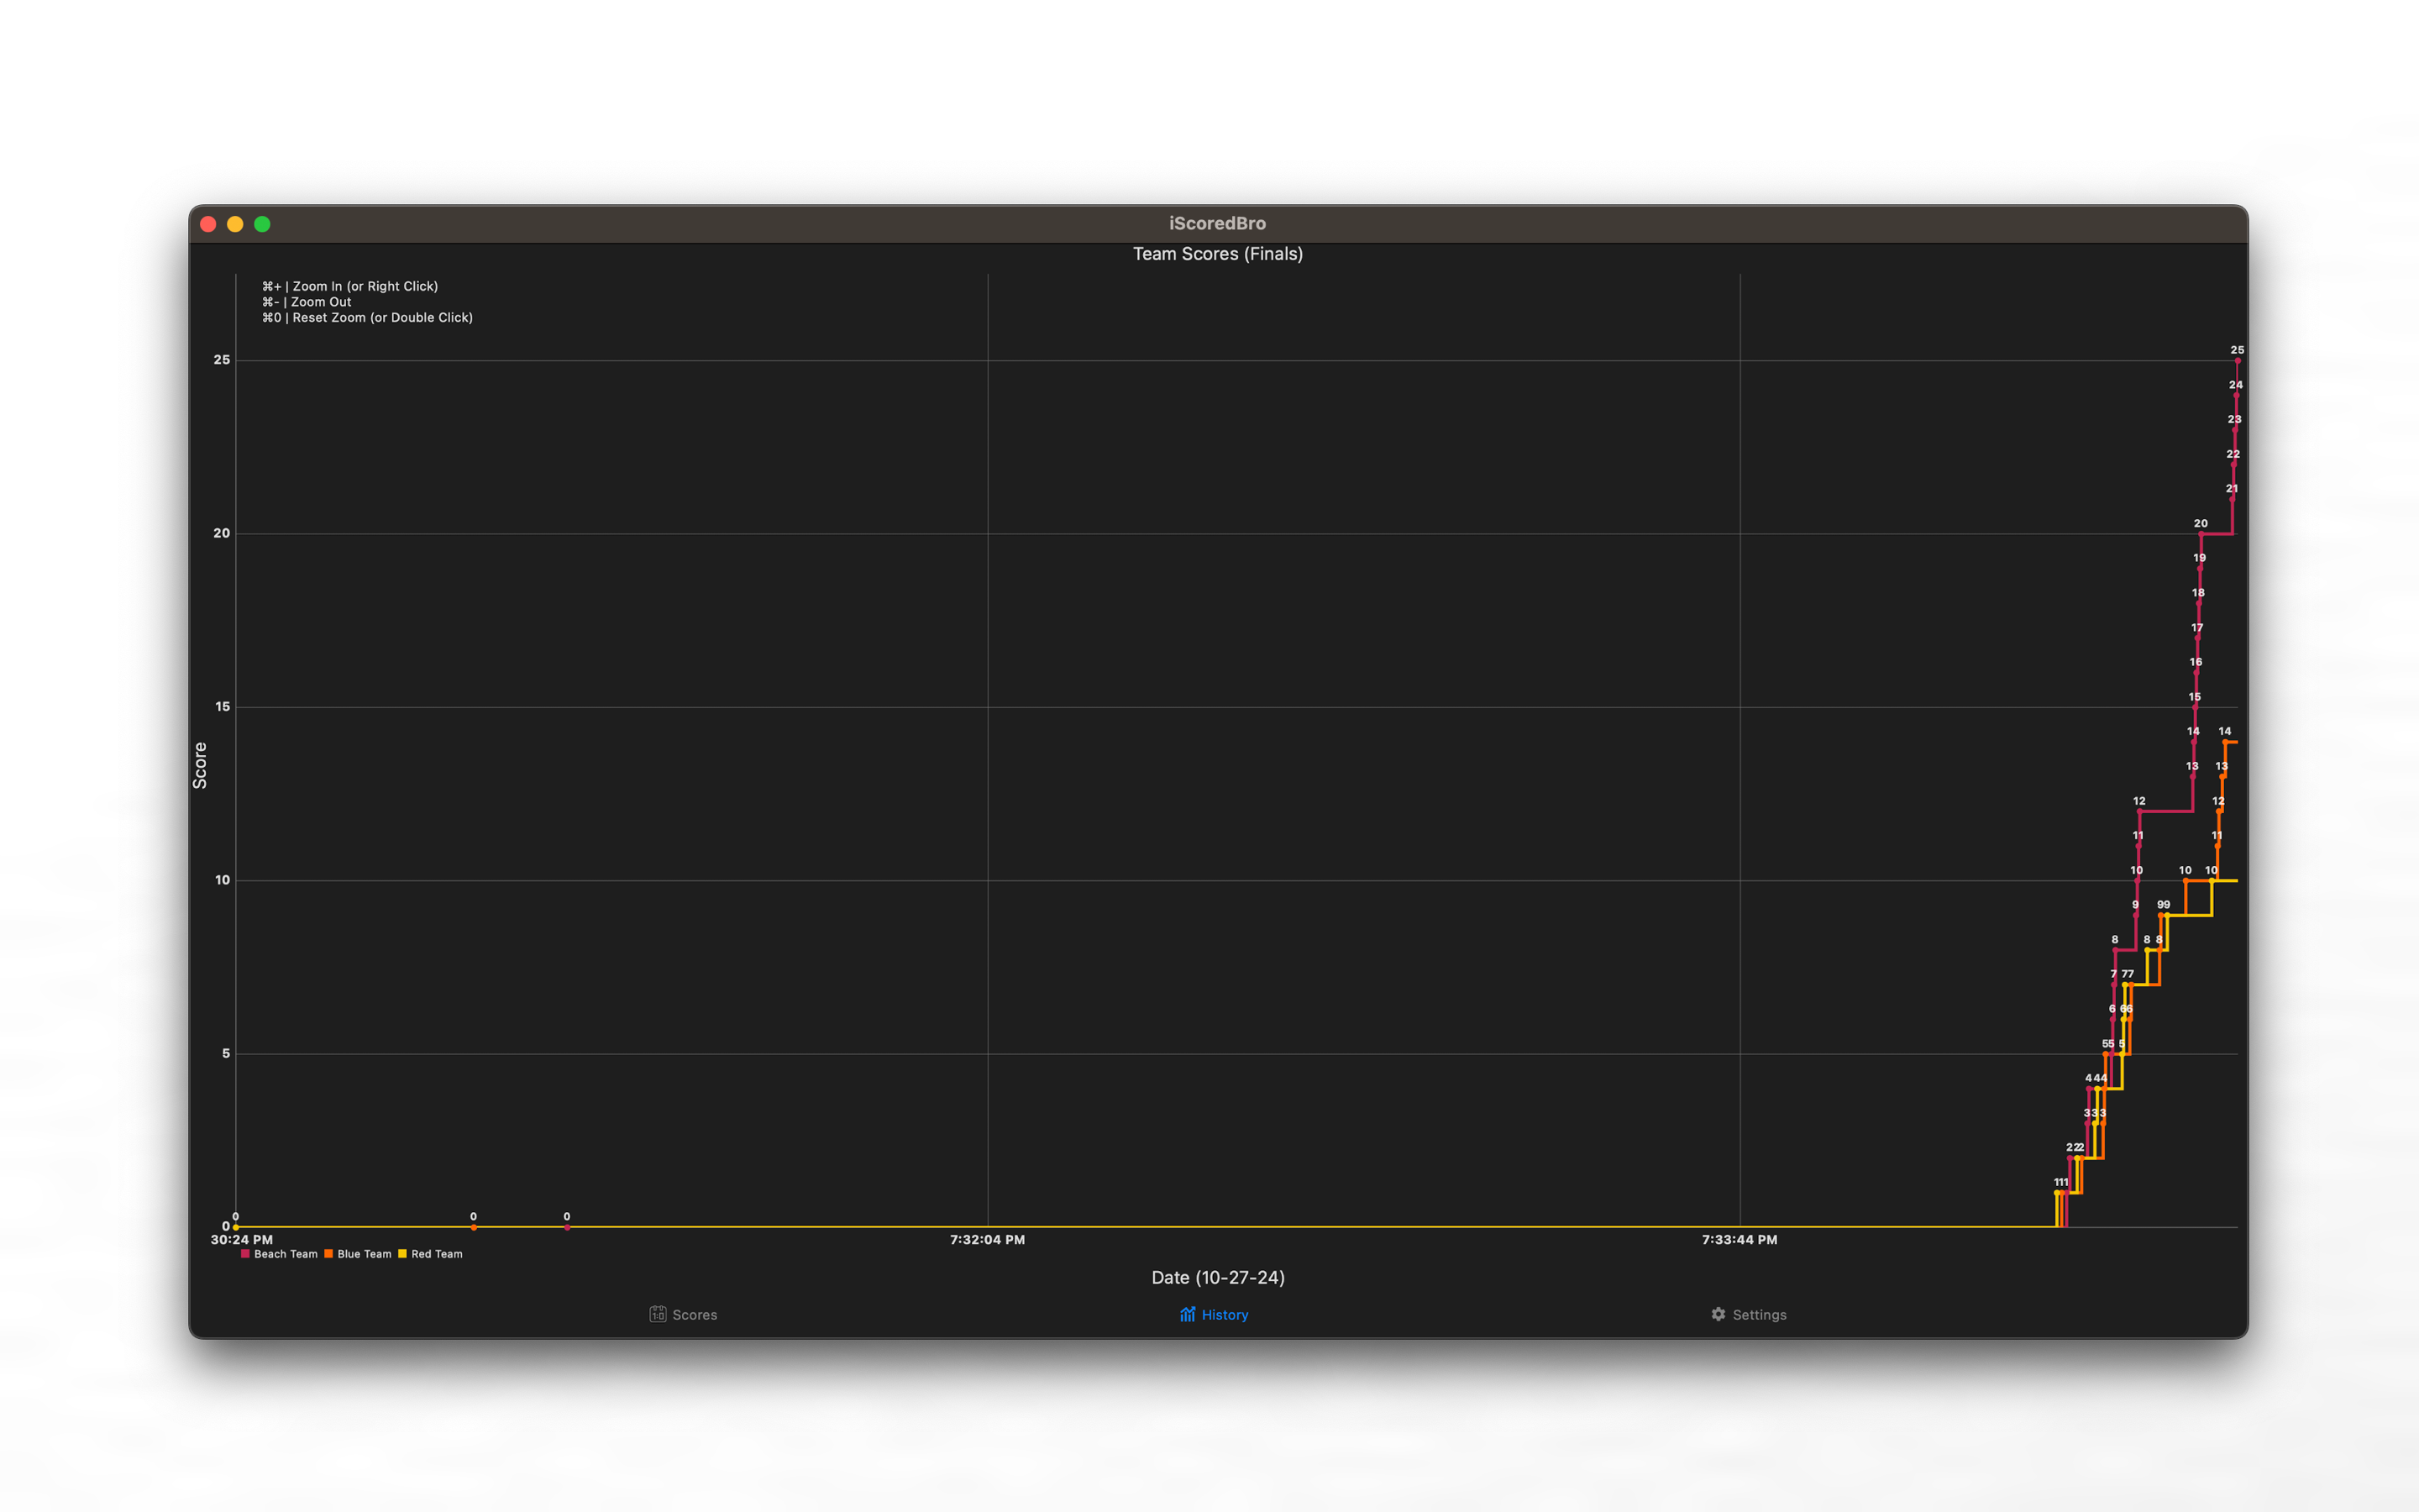Screen dimensions: 2419x1512
Task: Click the y-axis tick label 5
Action: 226,1053
